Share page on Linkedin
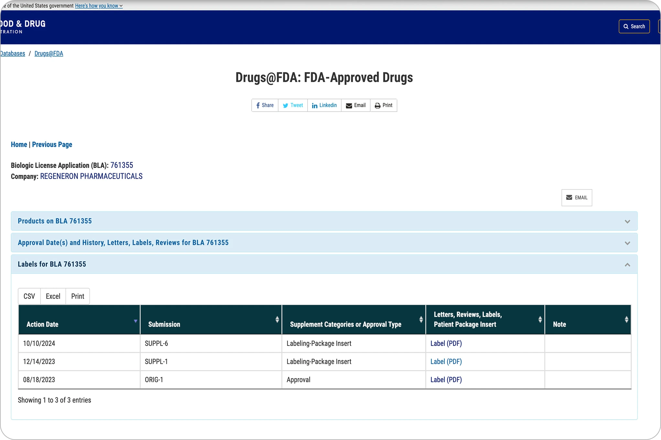 click(x=324, y=105)
